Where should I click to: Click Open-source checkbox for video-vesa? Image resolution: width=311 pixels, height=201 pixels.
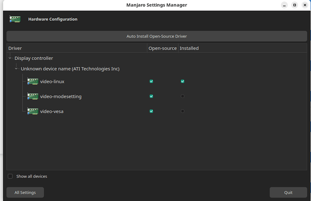coord(151,111)
